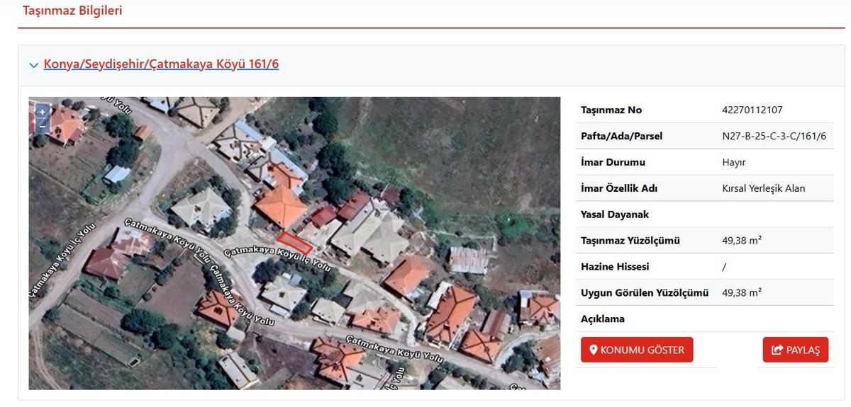The height and width of the screenshot is (407, 851).
Task: Click the Kırsal Yerleşik Alan value
Action: (763, 188)
